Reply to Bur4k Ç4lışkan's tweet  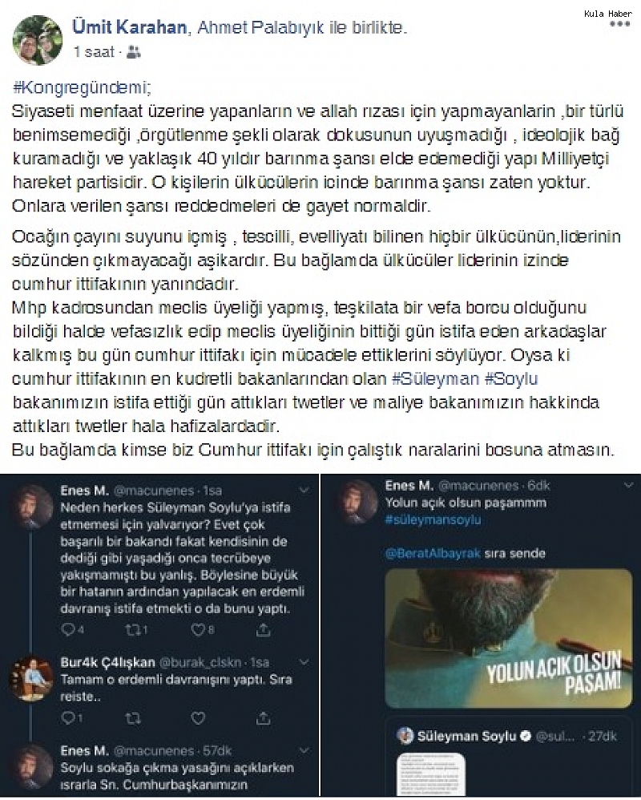(x=68, y=718)
